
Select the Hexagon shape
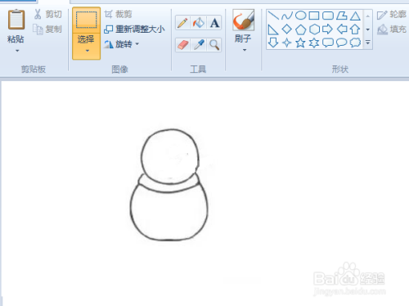pyautogui.click(x=314, y=29)
